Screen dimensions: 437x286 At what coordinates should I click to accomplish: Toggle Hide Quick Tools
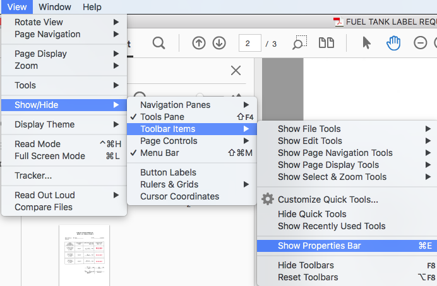point(347,214)
